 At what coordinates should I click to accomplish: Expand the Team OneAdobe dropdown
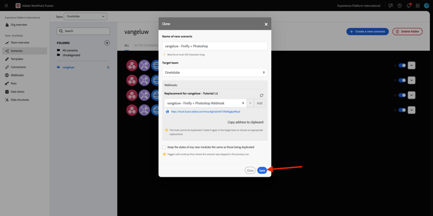tap(85, 17)
